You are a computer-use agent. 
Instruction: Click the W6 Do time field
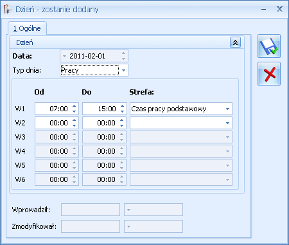[105, 179]
